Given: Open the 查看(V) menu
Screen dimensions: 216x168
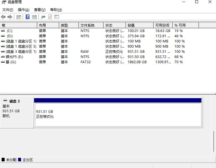Looking at the screenshot, I should pos(40,10).
